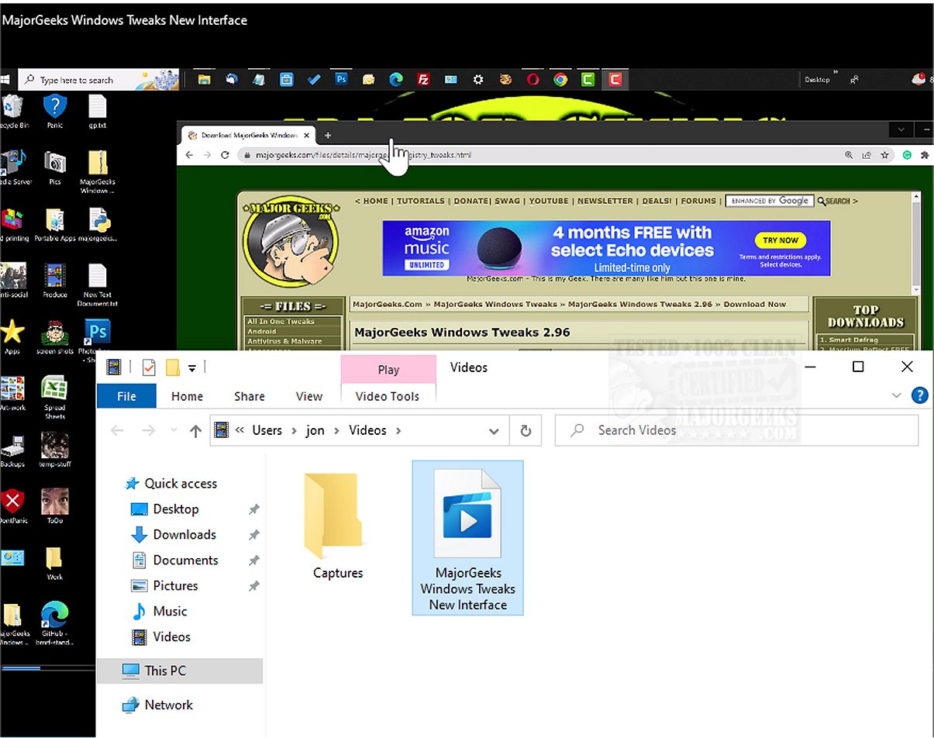
Task: Open the Video Tools ribbon tab
Action: coord(388,396)
